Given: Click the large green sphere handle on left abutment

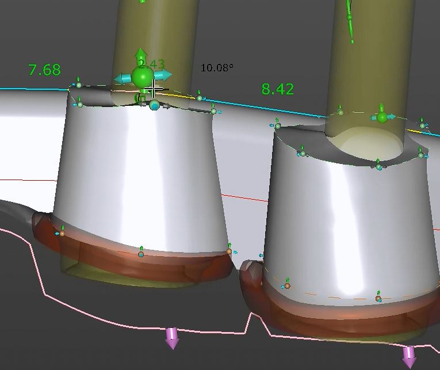Looking at the screenshot, I should point(141,77).
